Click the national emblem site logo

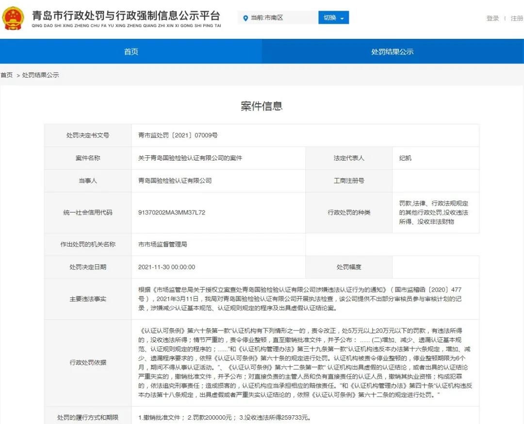point(14,19)
